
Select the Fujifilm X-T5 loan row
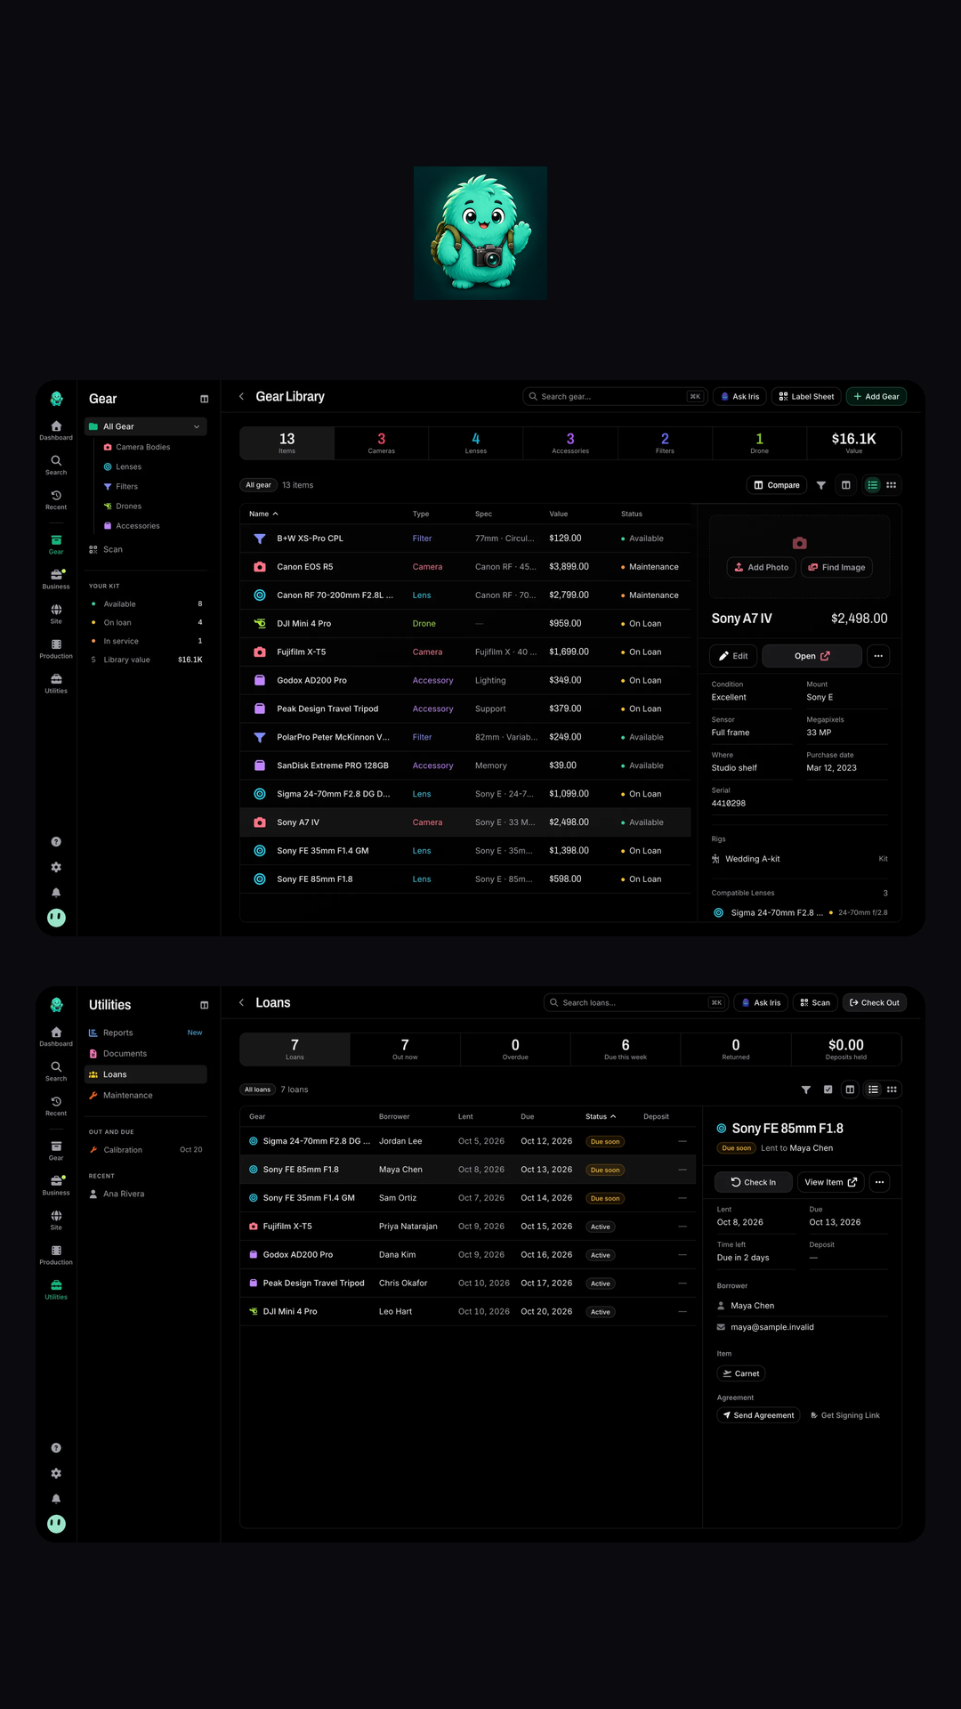click(x=468, y=1227)
